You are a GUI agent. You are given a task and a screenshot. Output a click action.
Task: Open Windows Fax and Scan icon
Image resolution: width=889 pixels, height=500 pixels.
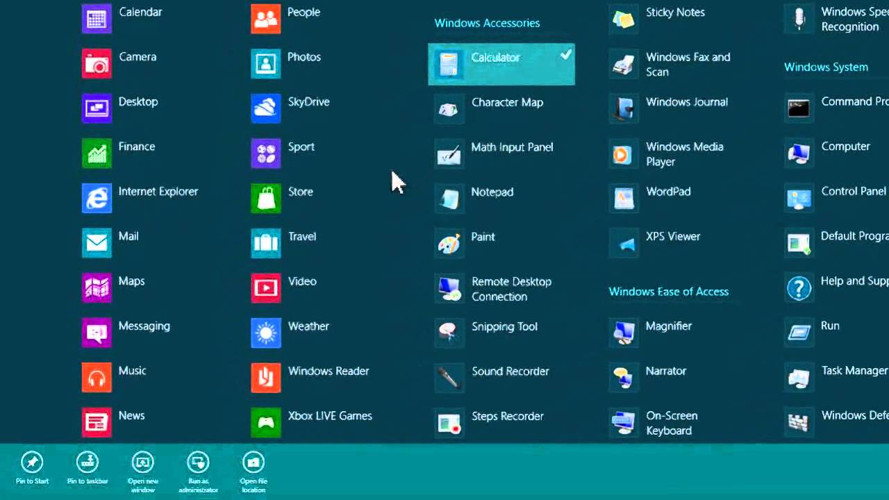coord(623,64)
